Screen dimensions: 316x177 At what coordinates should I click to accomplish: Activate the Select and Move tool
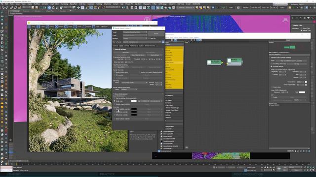(x=49, y=8)
